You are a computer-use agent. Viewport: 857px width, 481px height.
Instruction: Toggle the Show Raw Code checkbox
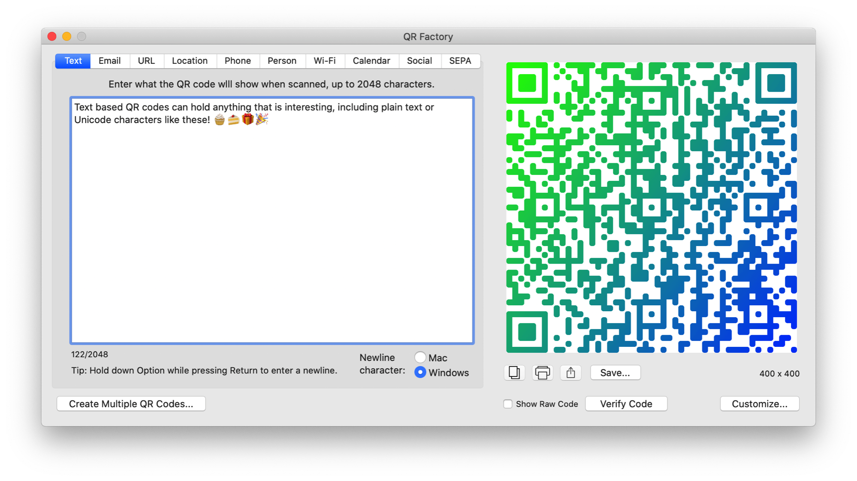coord(507,404)
